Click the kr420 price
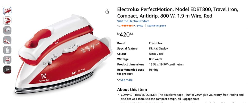 [125, 34]
